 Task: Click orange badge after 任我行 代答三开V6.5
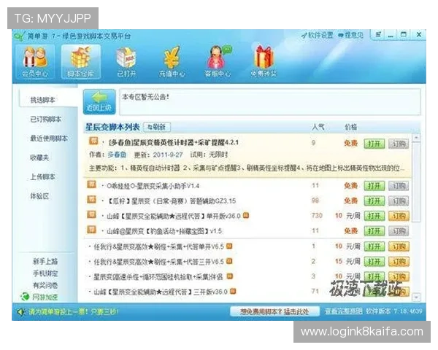click(229, 261)
